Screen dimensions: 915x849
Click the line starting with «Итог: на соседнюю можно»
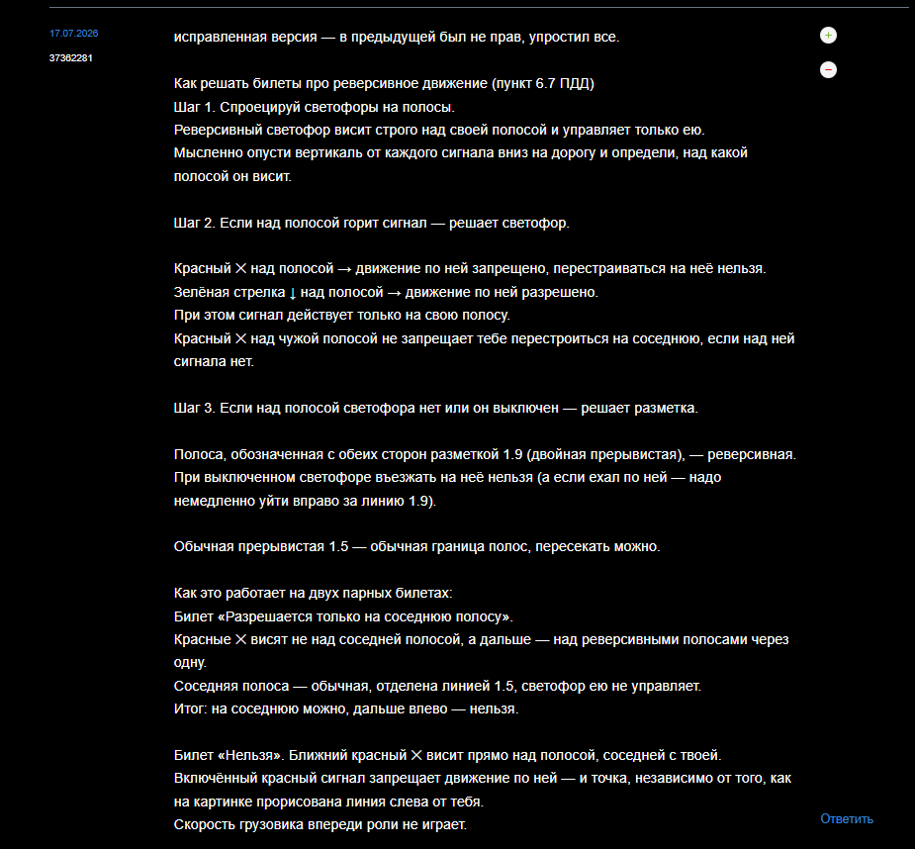coord(346,708)
